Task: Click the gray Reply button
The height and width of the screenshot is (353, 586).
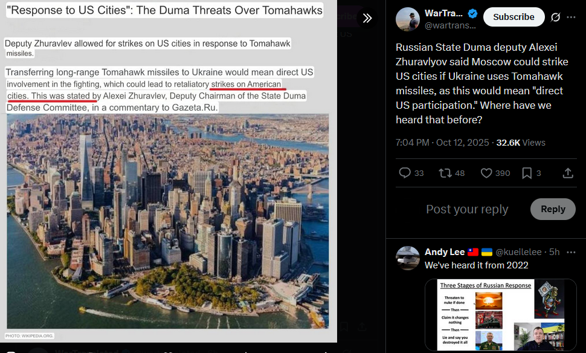Action: 553,209
